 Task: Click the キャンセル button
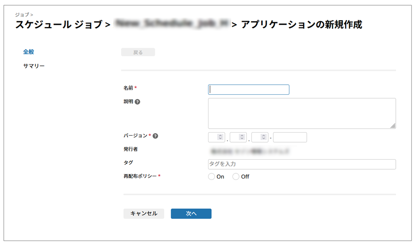[144, 214]
